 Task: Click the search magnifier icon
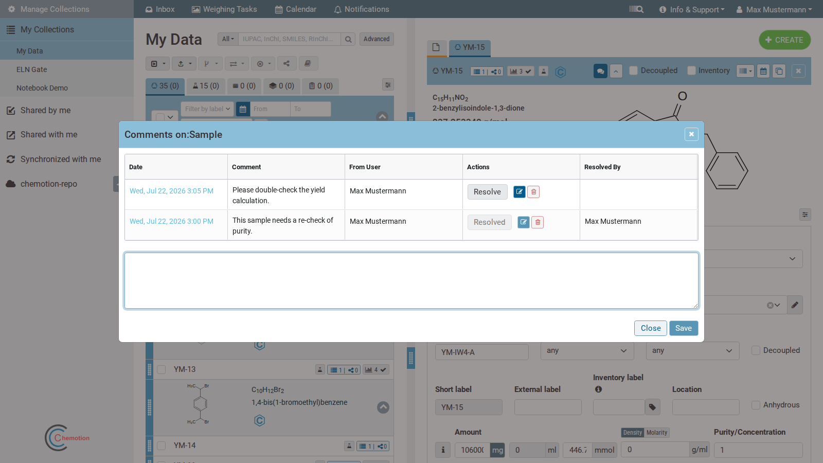[x=348, y=39]
